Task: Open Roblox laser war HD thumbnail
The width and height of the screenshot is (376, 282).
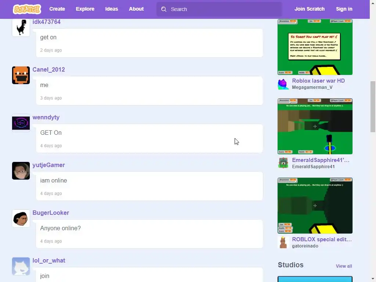Action: click(315, 47)
